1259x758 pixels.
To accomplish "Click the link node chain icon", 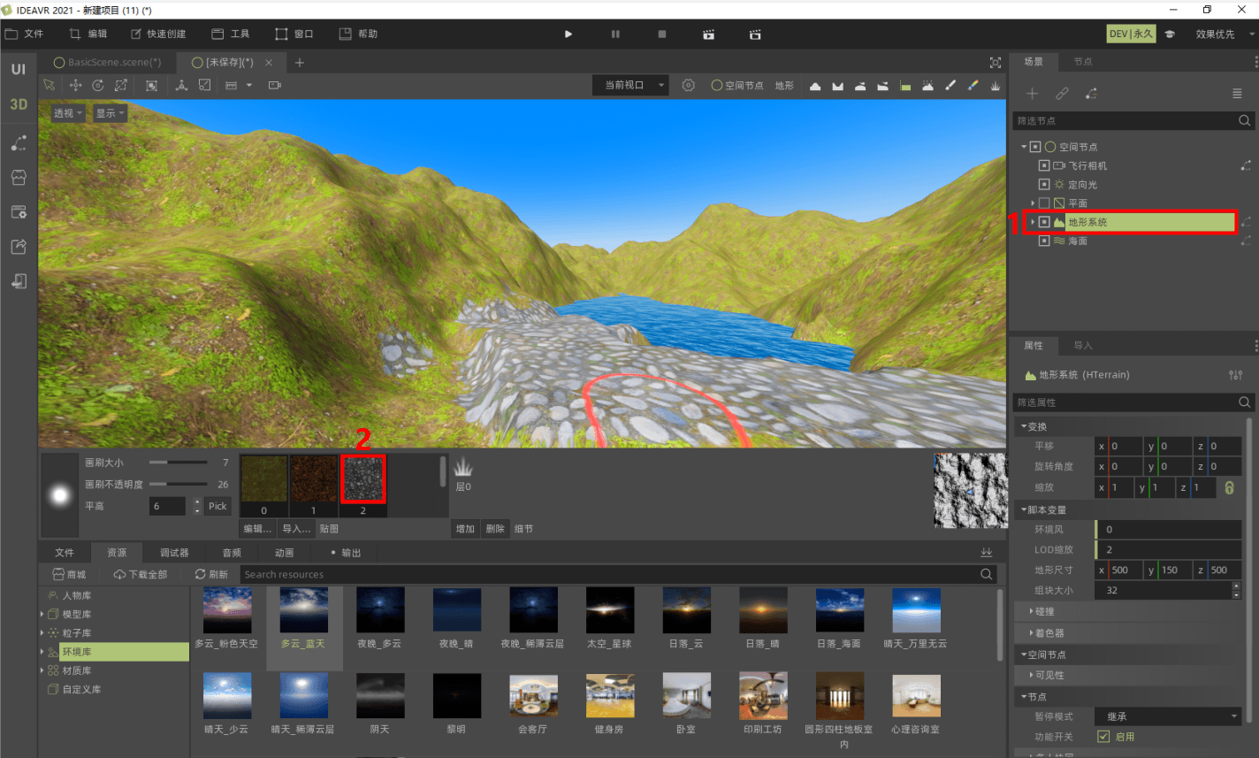I will tap(1062, 93).
